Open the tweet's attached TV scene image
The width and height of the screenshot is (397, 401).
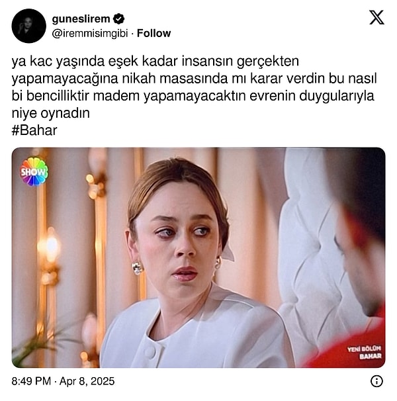(x=198, y=257)
